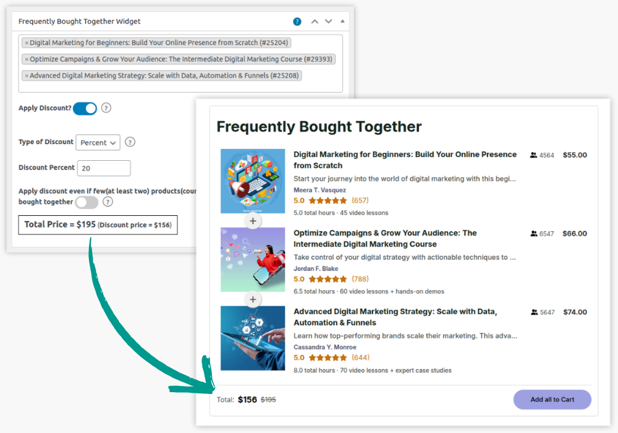Remove the Digital Marketing for Beginners tag
The width and height of the screenshot is (618, 433).
27,43
